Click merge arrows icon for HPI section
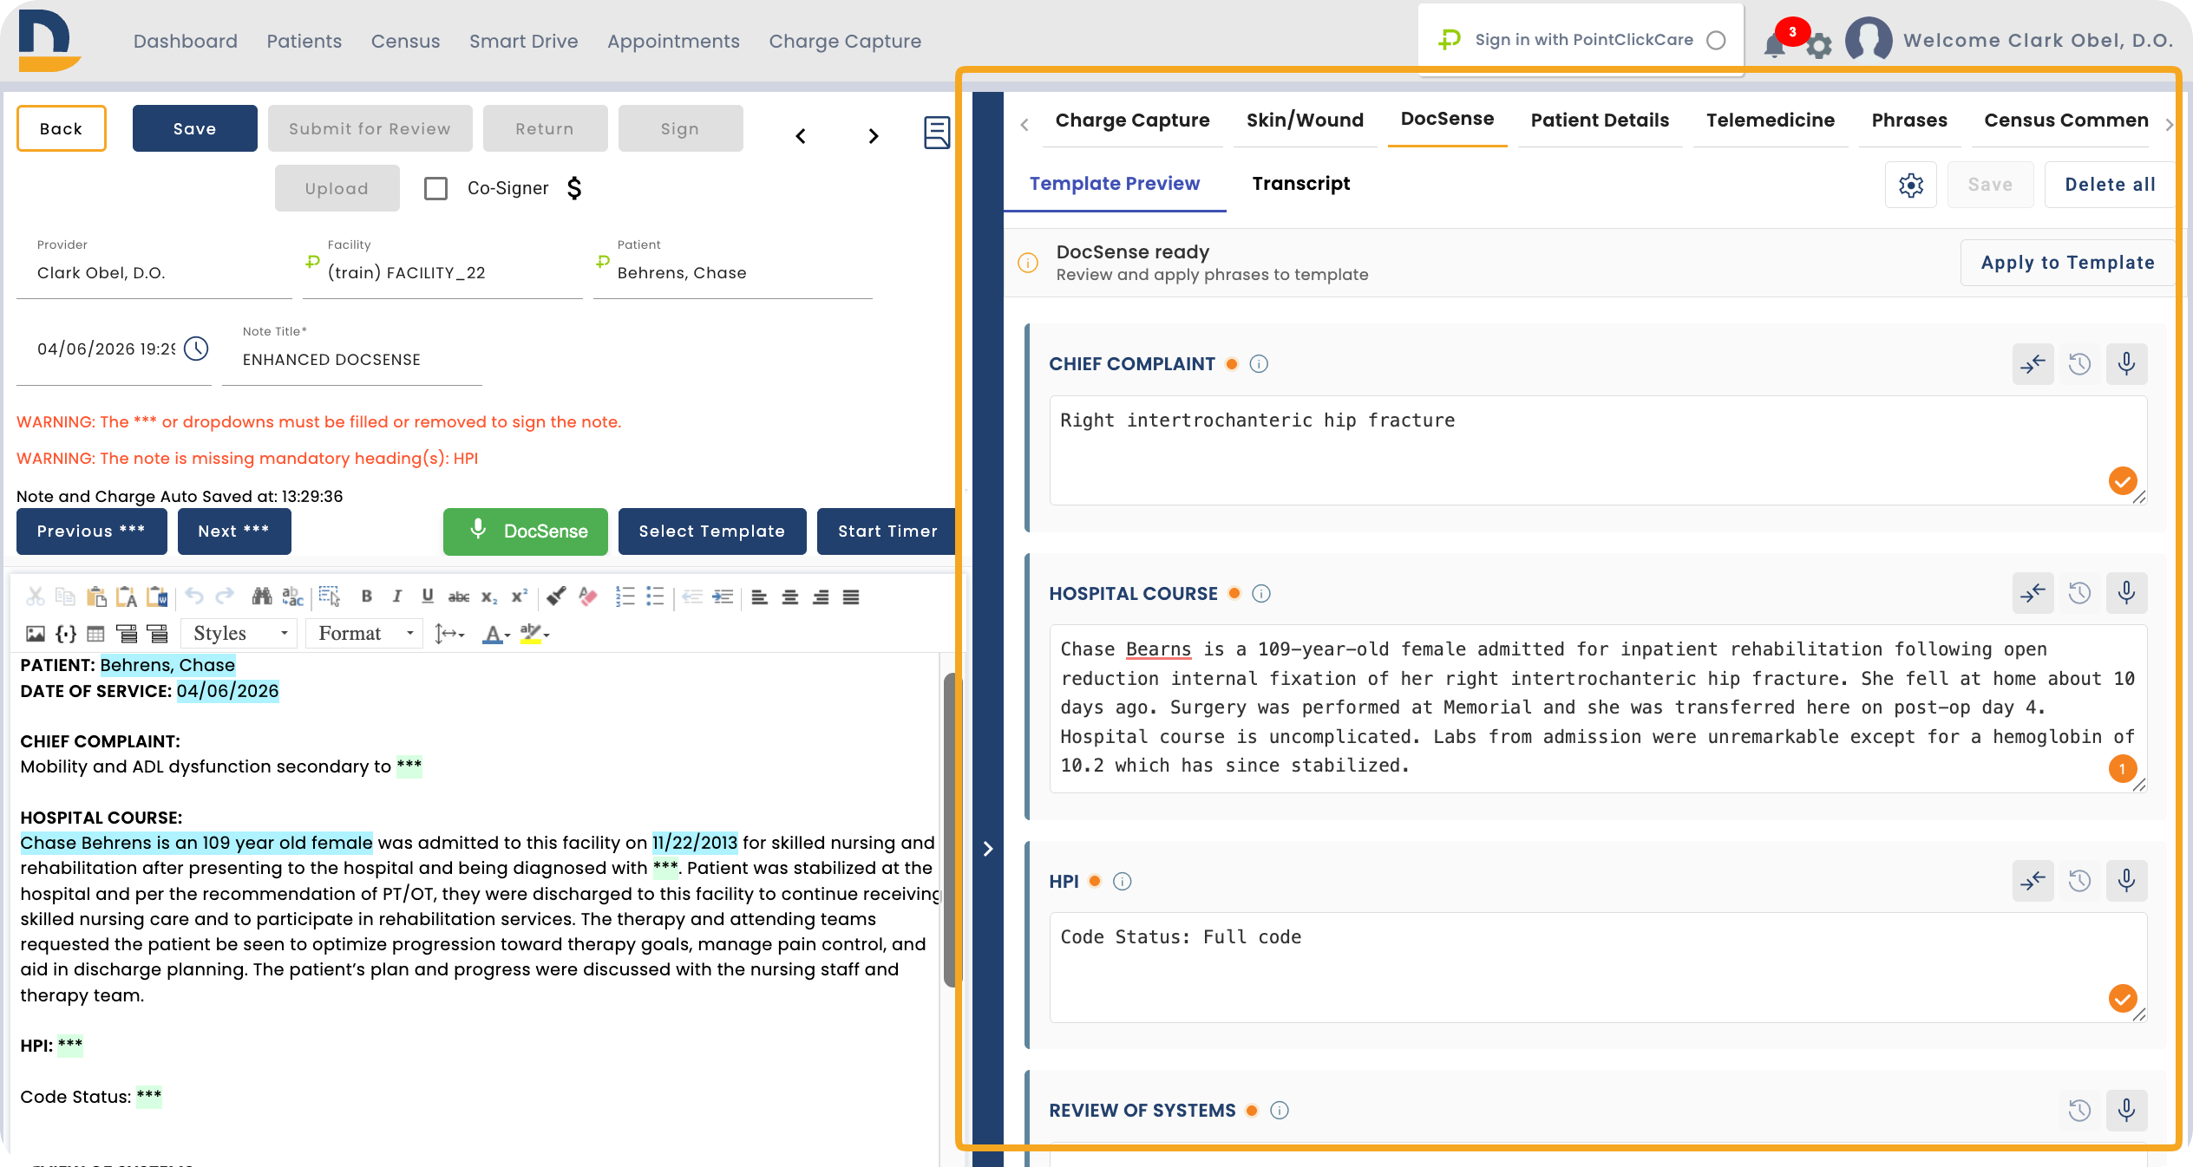Viewport: 2193px width, 1167px height. pyautogui.click(x=2033, y=881)
